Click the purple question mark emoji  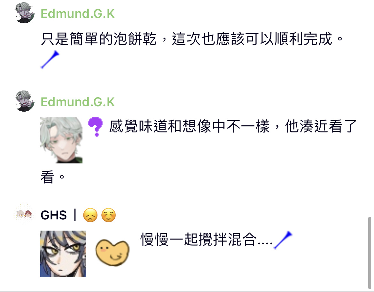(95, 127)
